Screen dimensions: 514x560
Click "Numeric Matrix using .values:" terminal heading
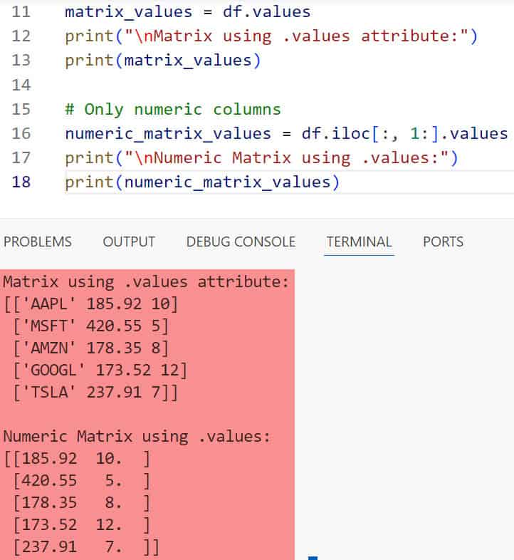pos(137,436)
